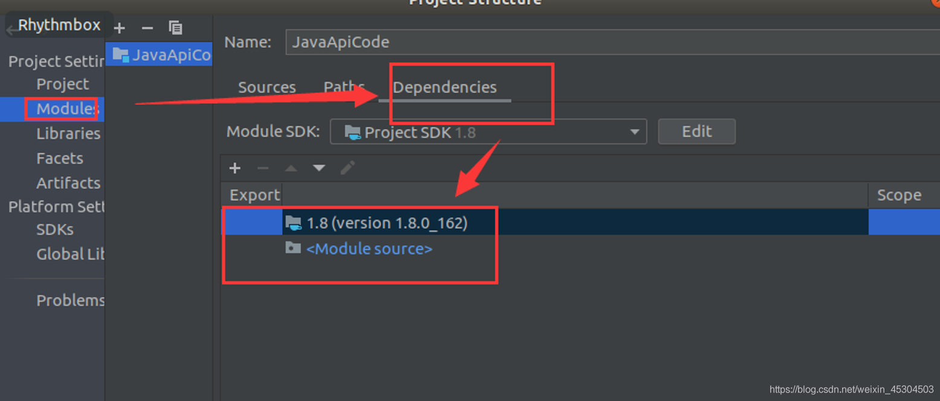
Task: Remove selected module with minus icon
Action: 147,28
